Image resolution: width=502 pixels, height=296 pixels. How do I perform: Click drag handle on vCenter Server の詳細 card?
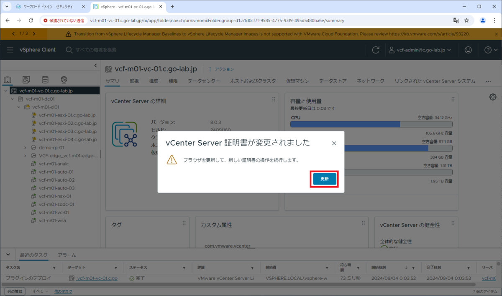(x=274, y=99)
